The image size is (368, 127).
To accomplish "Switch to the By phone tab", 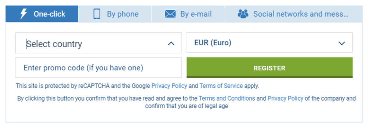I will [115, 14].
